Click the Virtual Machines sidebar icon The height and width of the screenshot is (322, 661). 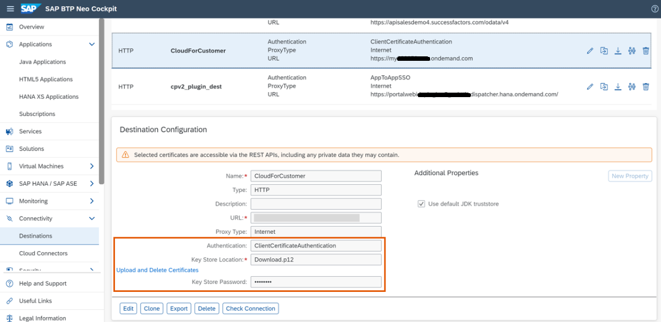pyautogui.click(x=9, y=166)
